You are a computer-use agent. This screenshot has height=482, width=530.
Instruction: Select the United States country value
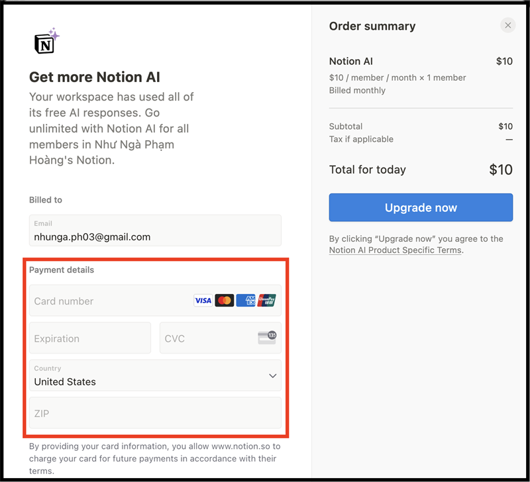[x=65, y=381]
